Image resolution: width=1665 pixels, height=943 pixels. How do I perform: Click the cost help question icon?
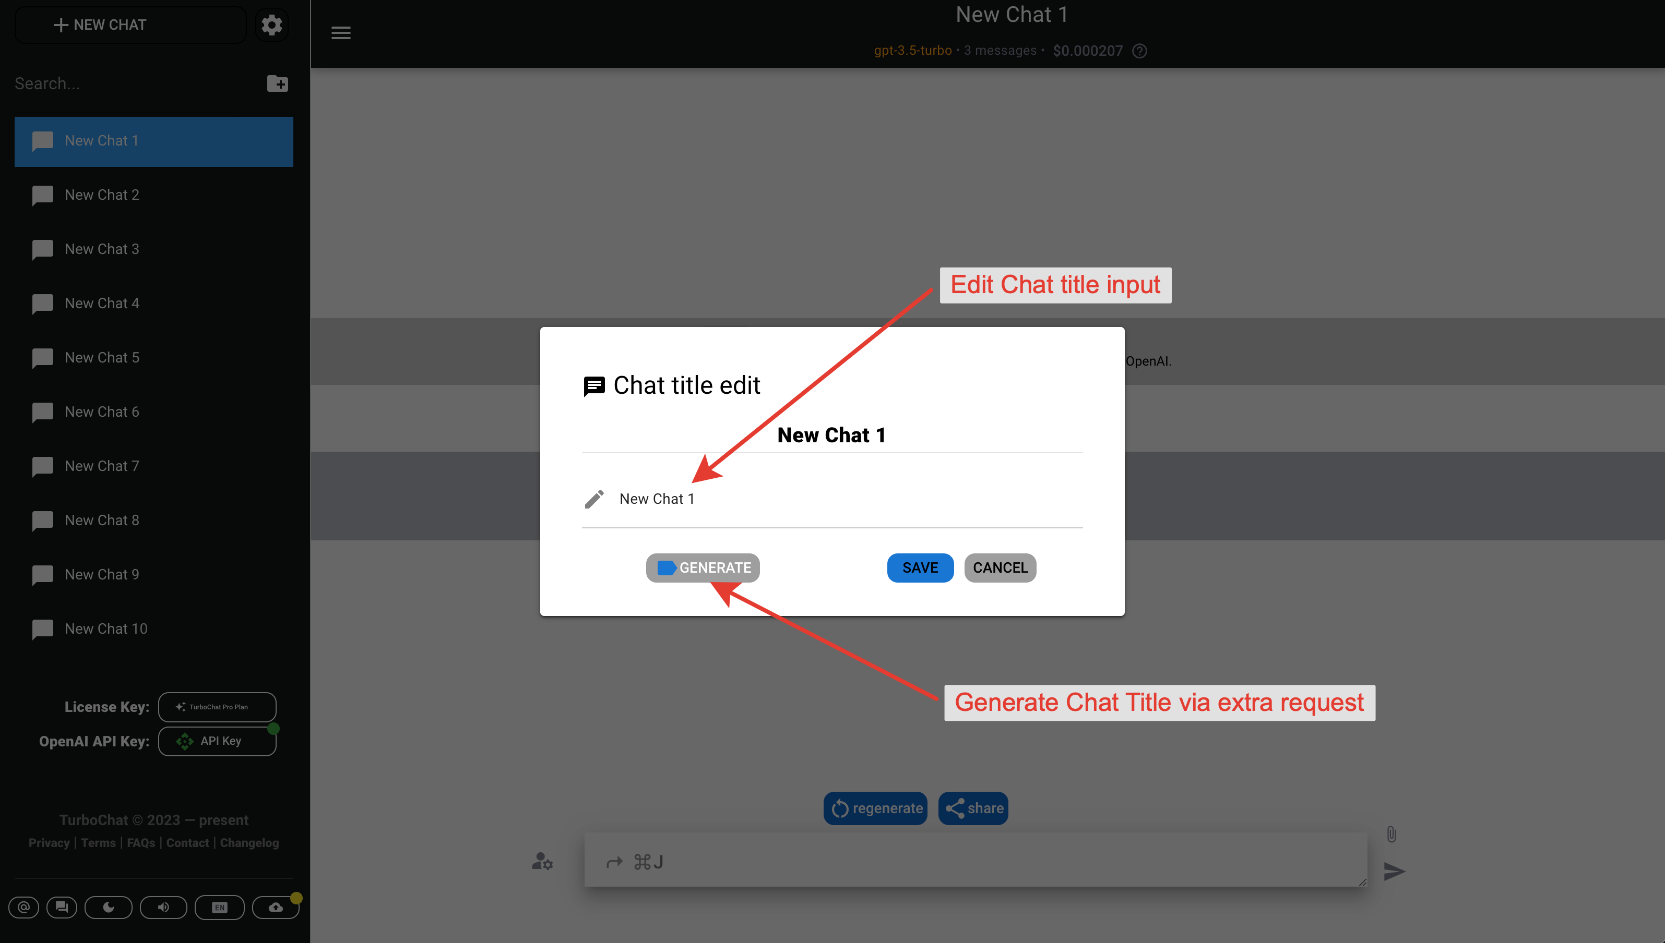1139,51
